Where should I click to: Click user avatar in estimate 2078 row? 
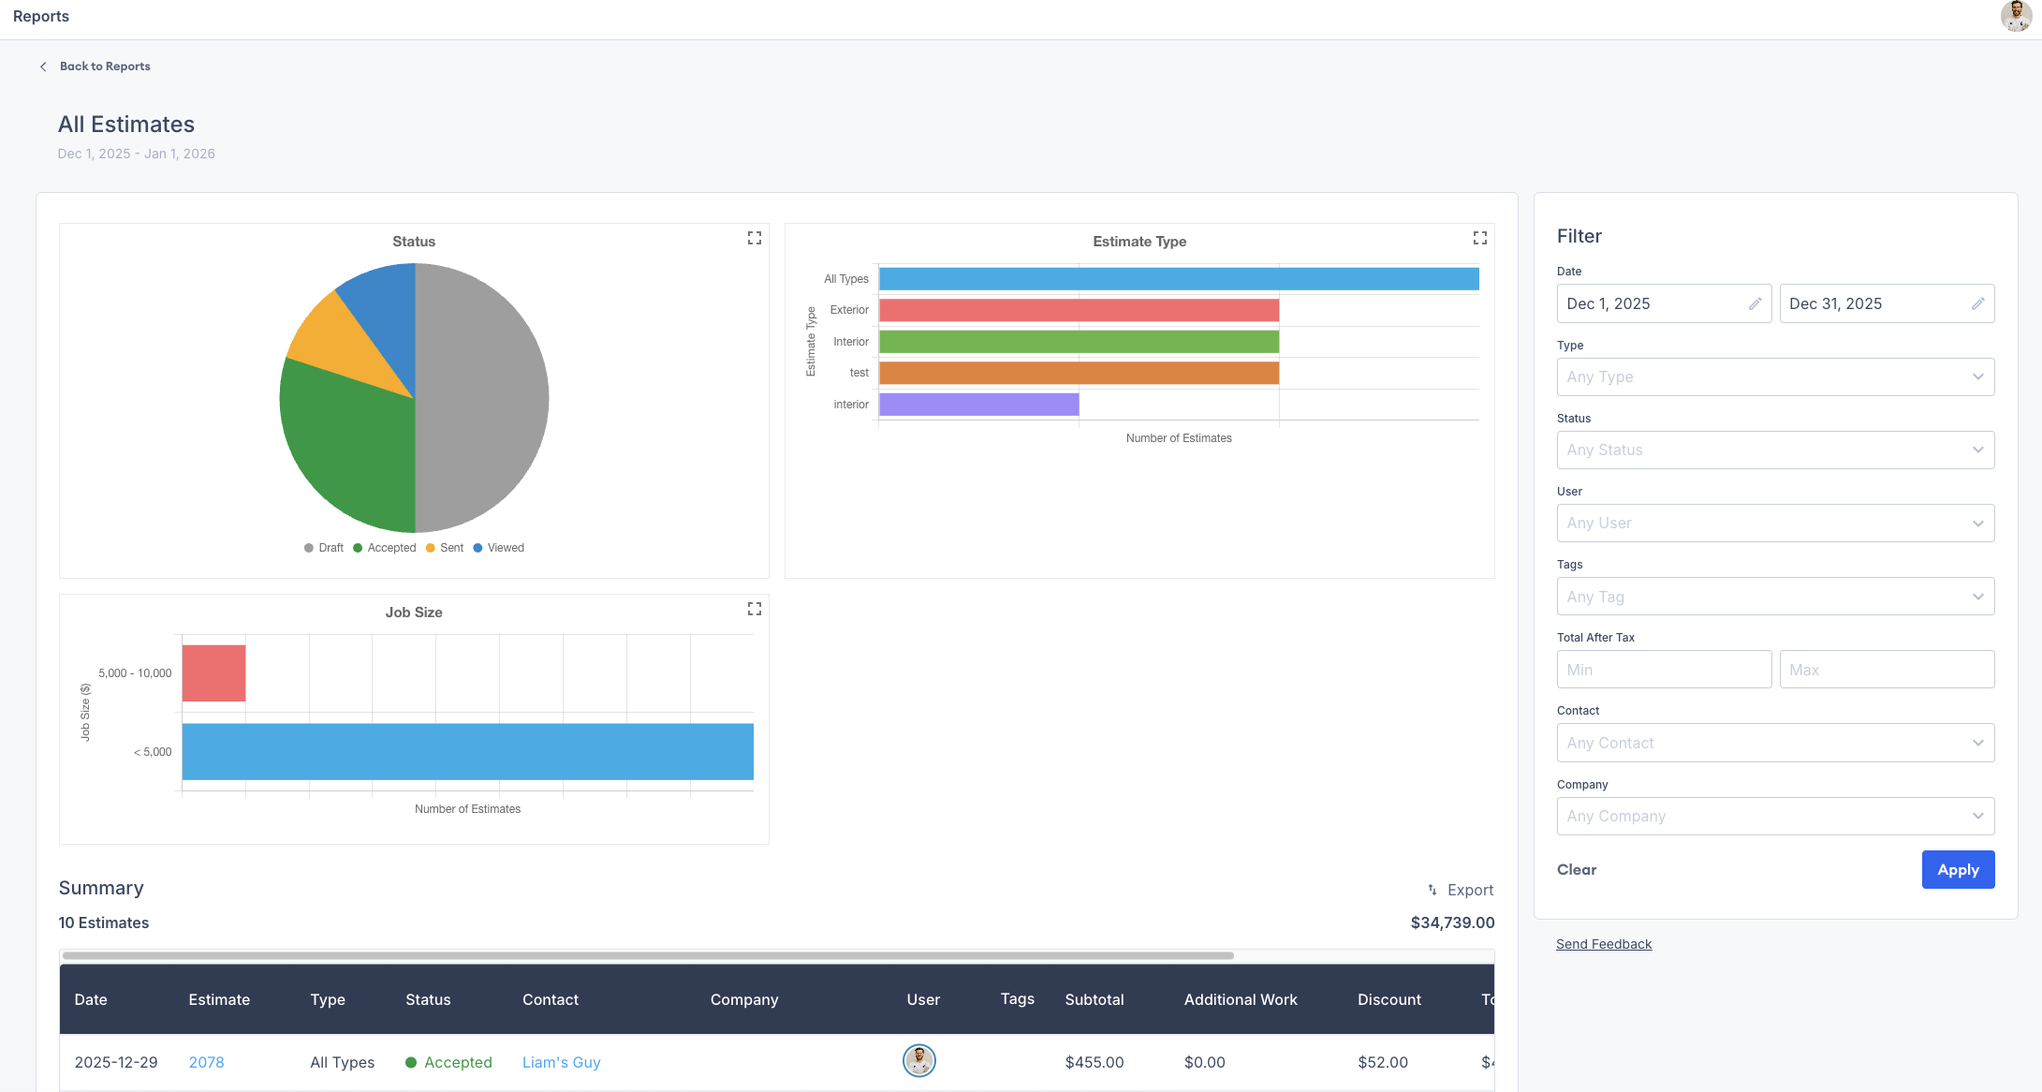(x=919, y=1061)
